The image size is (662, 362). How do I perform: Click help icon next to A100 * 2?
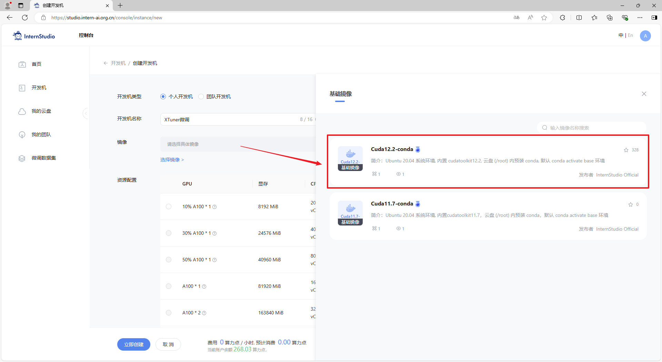click(204, 313)
